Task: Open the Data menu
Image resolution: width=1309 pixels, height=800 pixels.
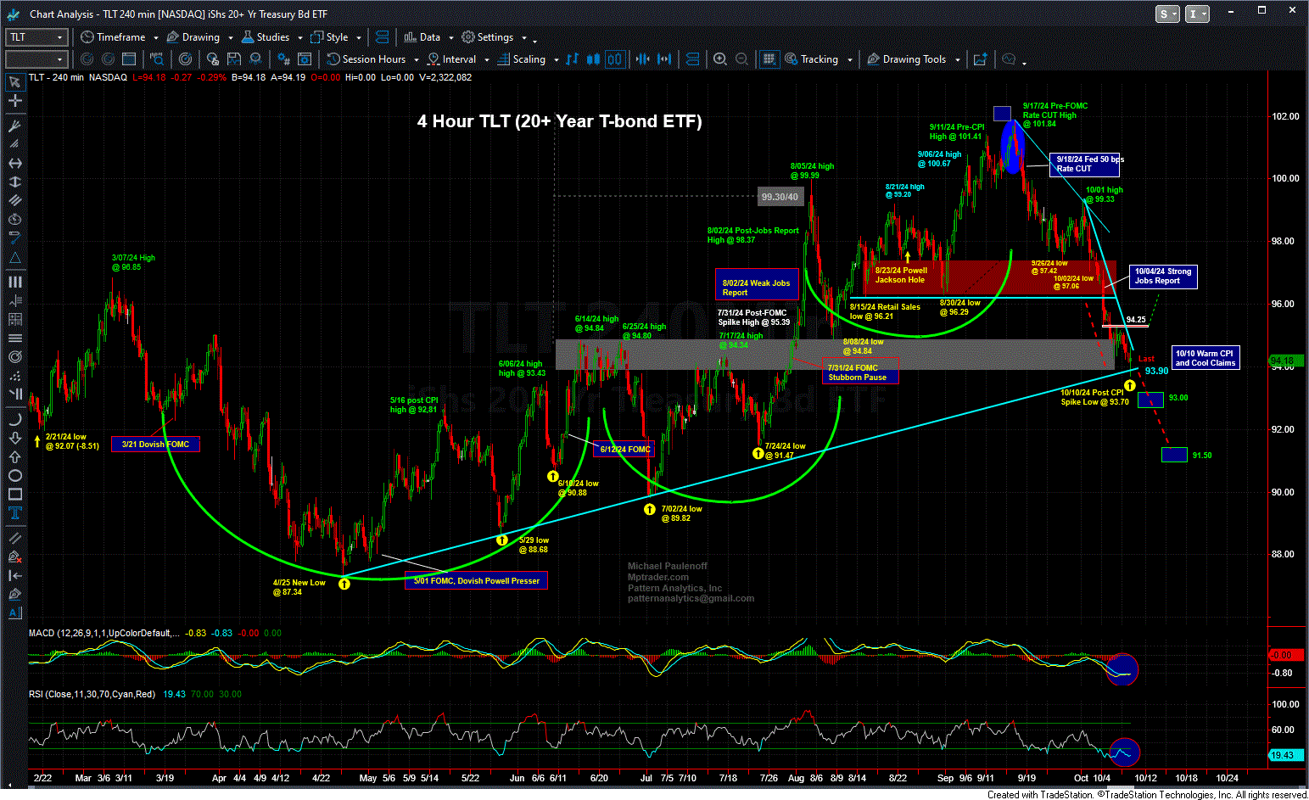Action: (x=422, y=36)
